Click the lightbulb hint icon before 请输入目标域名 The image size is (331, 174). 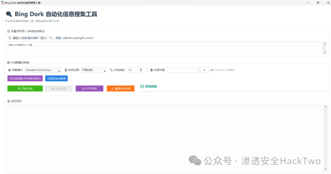click(x=10, y=38)
